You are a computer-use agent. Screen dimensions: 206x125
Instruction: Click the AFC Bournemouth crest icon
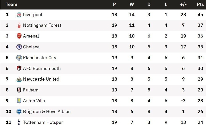pos(19,68)
